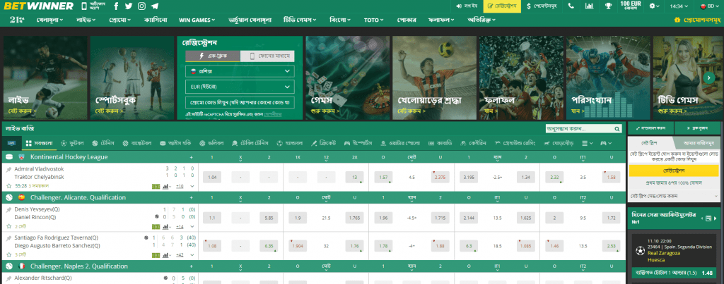The image size is (724, 284).
Task: Open the Telegram icon in header
Action: tap(155, 6)
